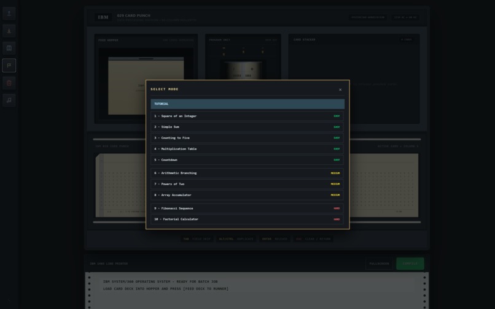Click the red trash icon in the sidebar

tap(9, 83)
